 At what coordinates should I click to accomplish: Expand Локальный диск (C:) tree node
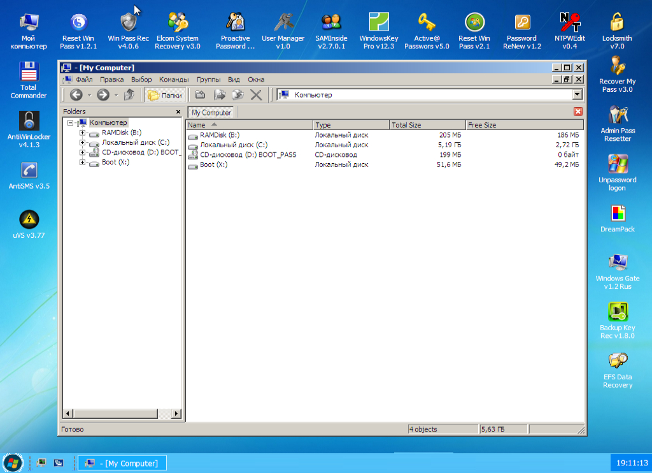point(82,142)
